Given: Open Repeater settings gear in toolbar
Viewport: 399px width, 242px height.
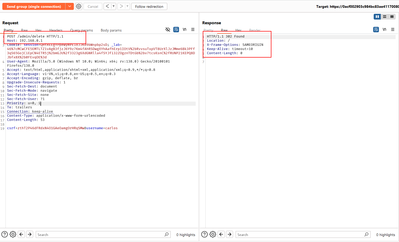Looking at the screenshot, I should [x=79, y=7].
